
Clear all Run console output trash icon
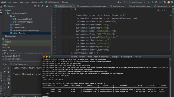point(8,87)
